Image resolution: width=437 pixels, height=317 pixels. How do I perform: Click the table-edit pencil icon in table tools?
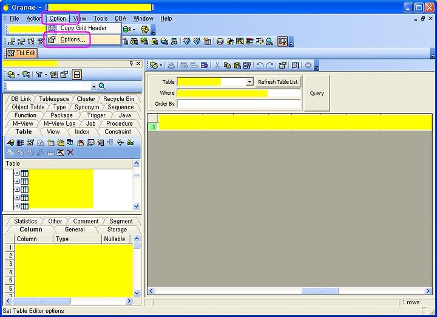pos(30,143)
